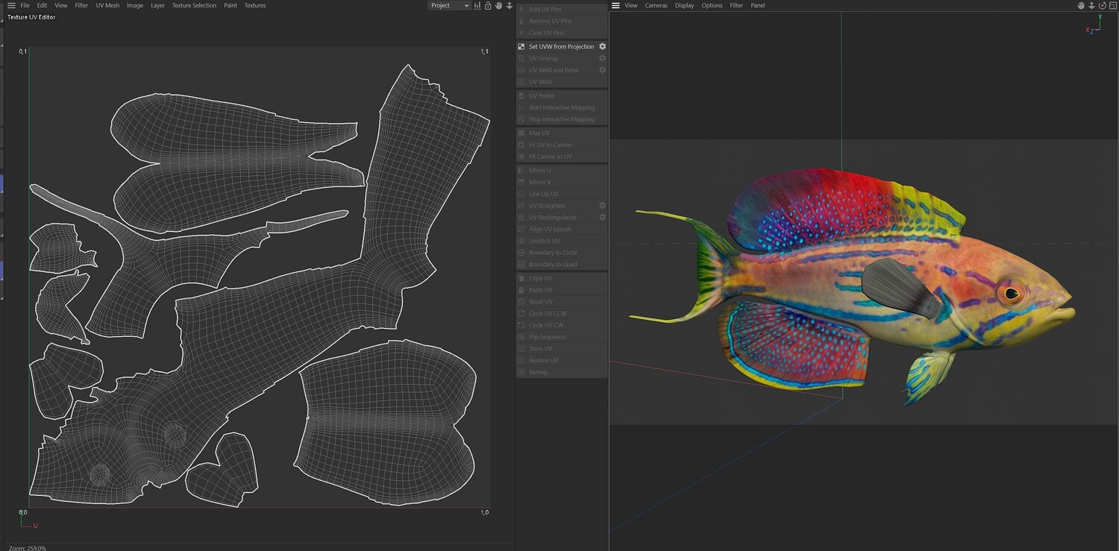The height and width of the screenshot is (551, 1119).
Task: Toggle the lock icon in UV editor header
Action: pos(488,5)
